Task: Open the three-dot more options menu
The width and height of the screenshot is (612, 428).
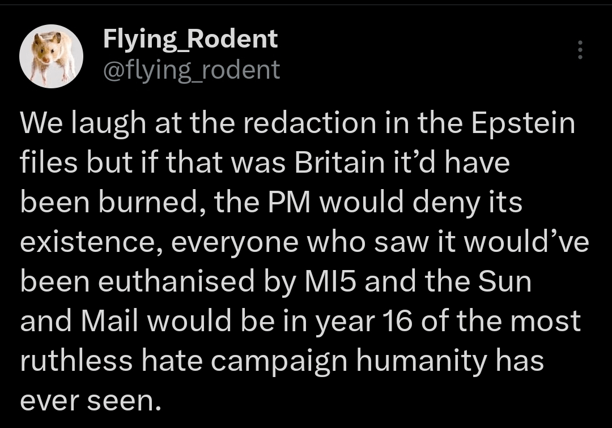Action: tap(579, 50)
